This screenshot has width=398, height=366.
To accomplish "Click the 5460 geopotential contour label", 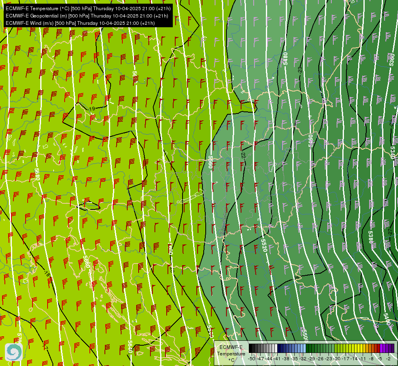I will coord(311,140).
